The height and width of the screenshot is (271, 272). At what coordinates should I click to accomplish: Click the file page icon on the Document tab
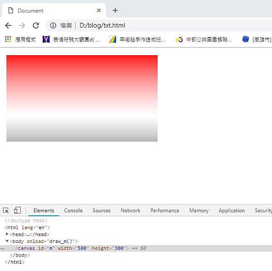tap(11, 10)
